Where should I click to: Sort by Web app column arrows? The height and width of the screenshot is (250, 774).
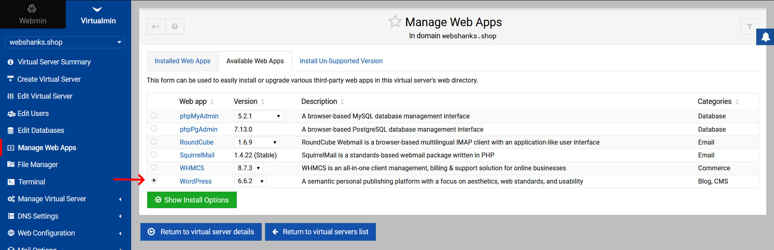point(212,102)
